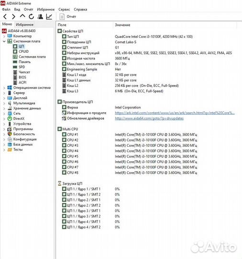
Task: Click the Отчёт report toolbar button
Action: [68, 16]
